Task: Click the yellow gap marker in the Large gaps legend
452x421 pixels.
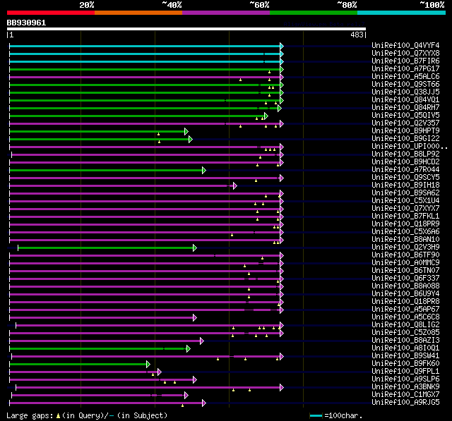Action: click(58, 416)
